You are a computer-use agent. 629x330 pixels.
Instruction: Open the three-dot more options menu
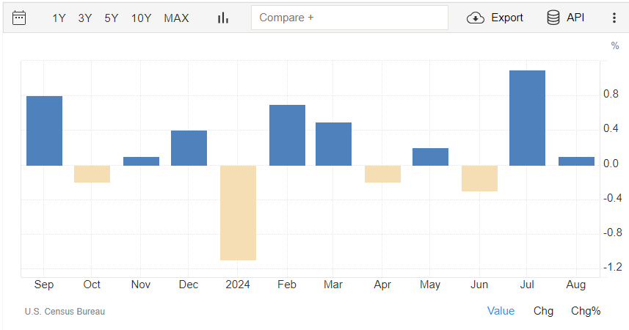click(614, 18)
